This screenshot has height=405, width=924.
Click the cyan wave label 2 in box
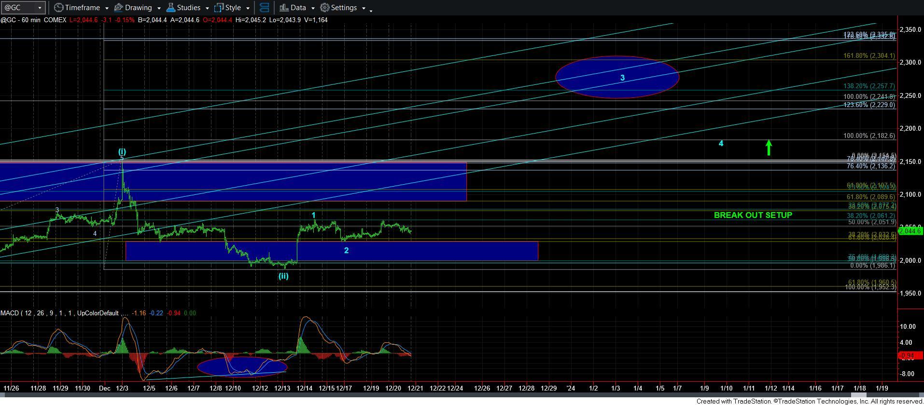pyautogui.click(x=346, y=250)
